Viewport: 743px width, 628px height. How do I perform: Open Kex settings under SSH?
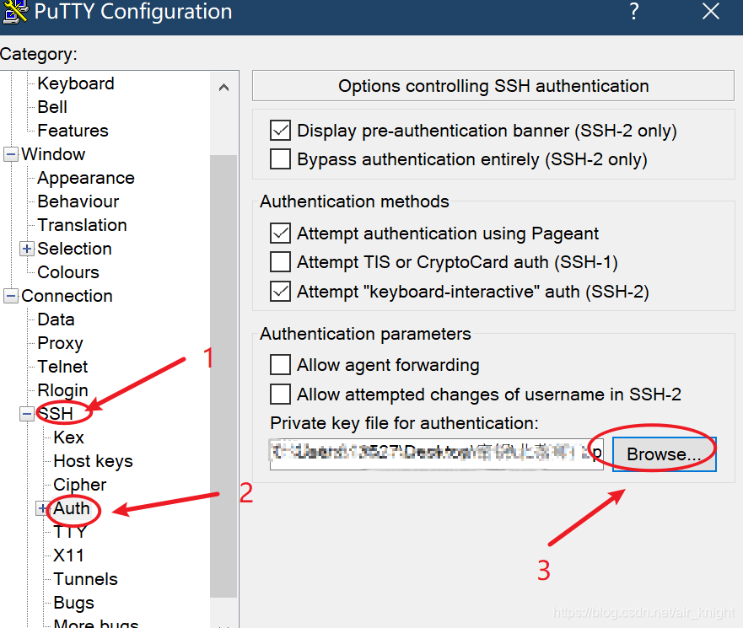click(x=68, y=437)
